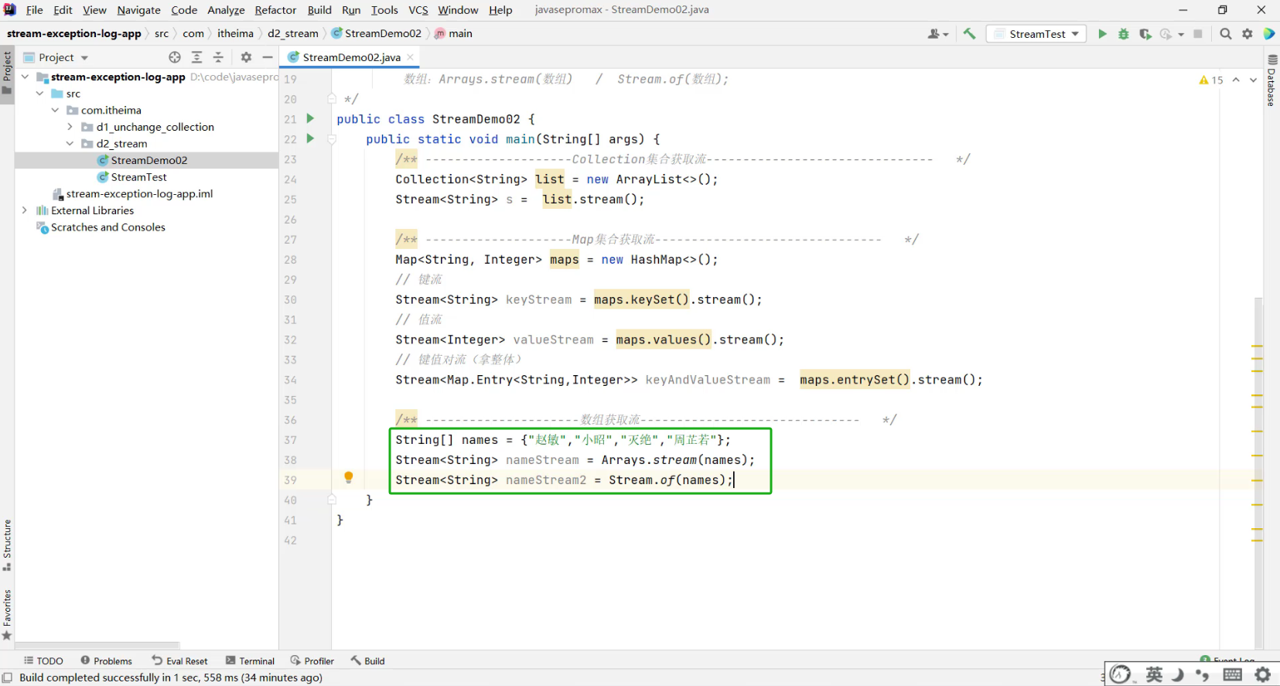Open the dropdown arrow beside the profiler run icon
The height and width of the screenshot is (686, 1280).
pyautogui.click(x=1181, y=35)
